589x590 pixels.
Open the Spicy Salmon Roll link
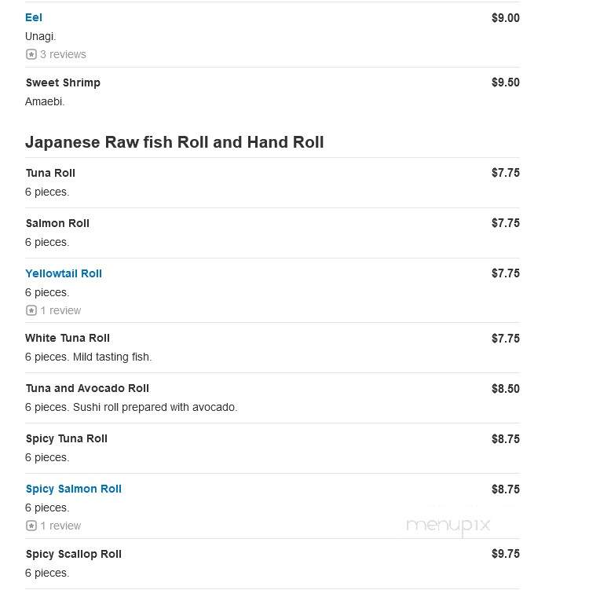[74, 489]
